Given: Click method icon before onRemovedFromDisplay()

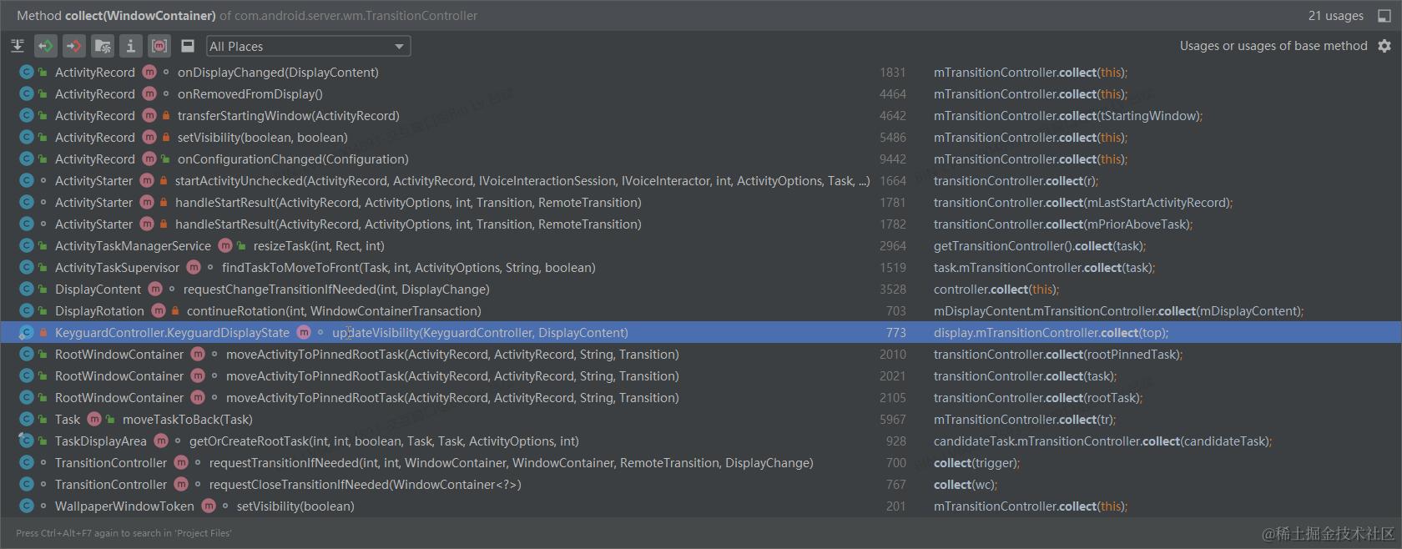Looking at the screenshot, I should (149, 93).
